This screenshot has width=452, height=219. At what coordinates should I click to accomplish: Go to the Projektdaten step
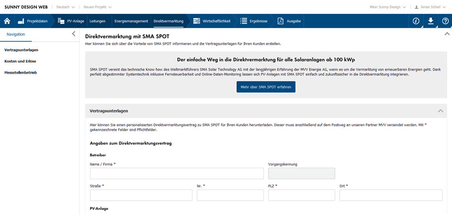point(33,21)
